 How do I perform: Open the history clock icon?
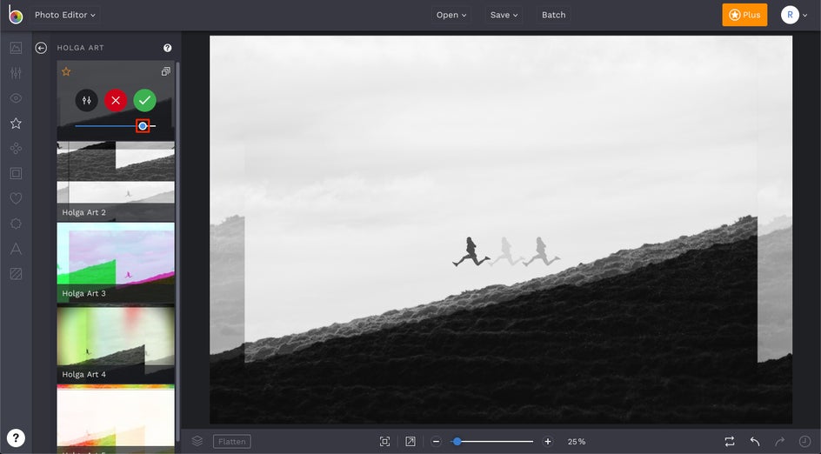[804, 442]
